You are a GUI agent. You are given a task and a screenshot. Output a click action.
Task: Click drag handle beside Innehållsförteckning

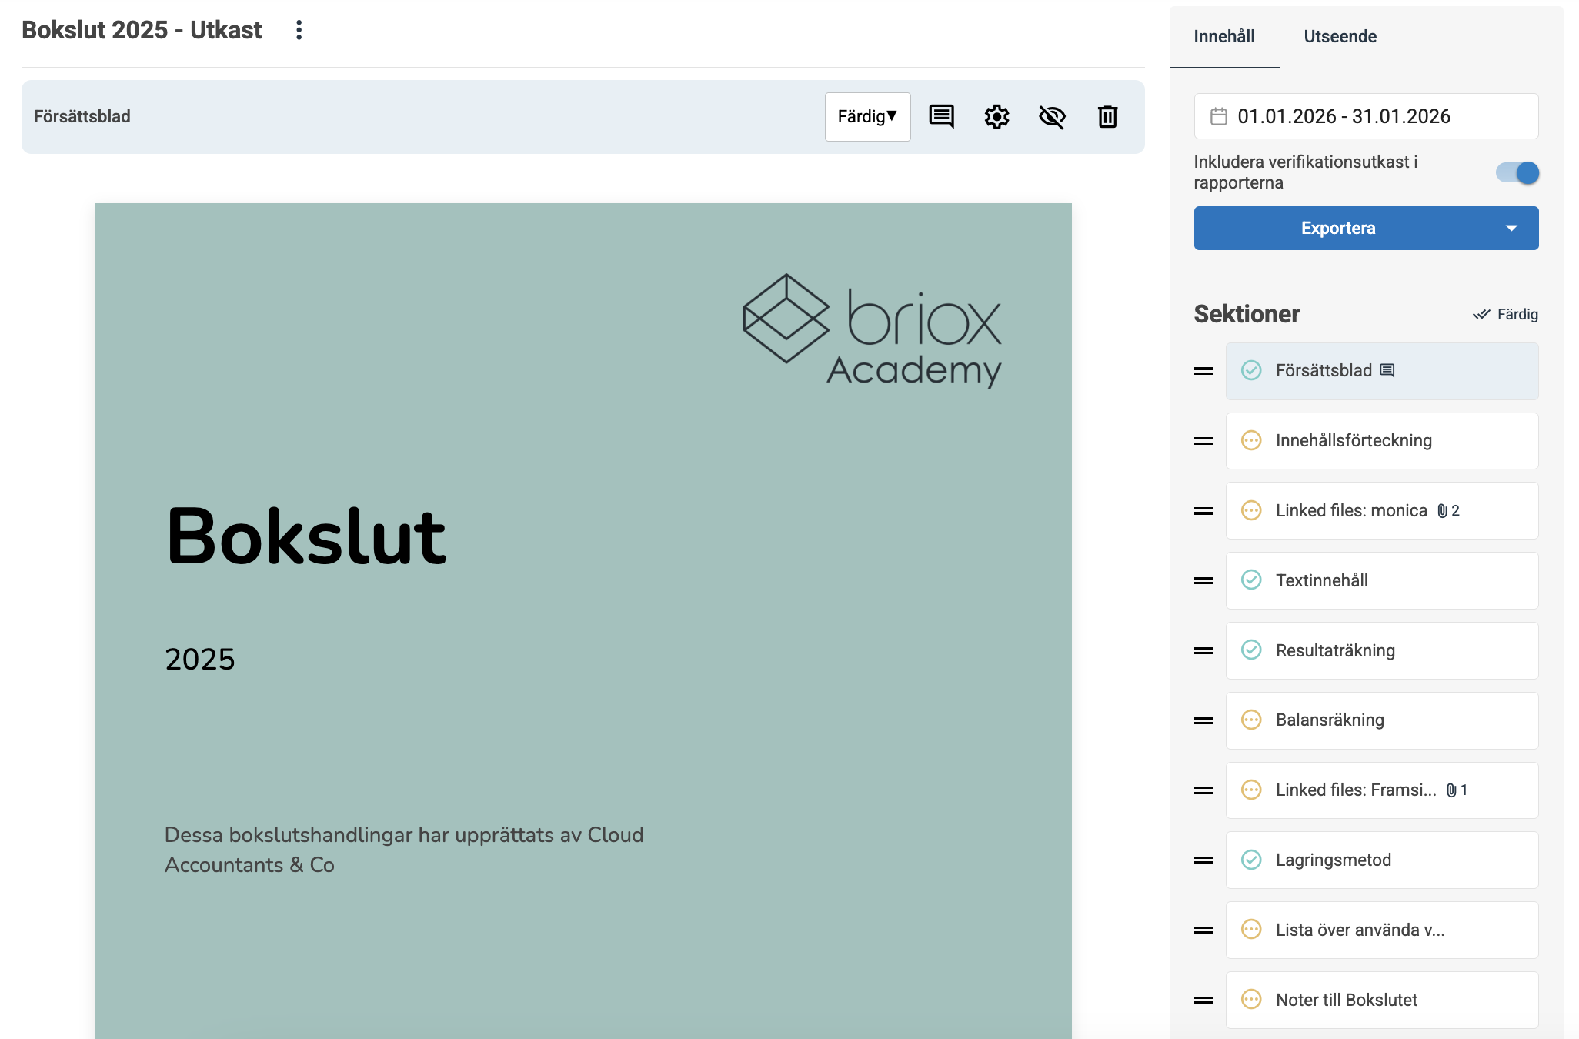[x=1203, y=441]
